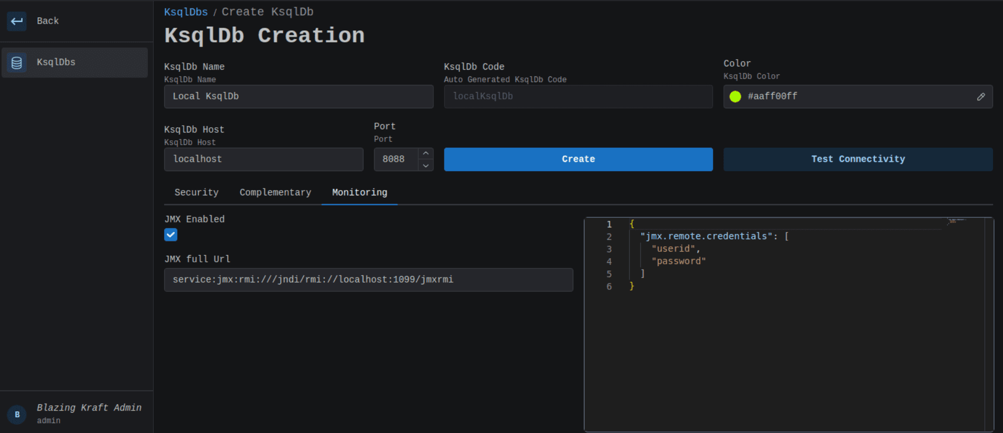The image size is (1003, 433).
Task: Switch to the Complementary tab
Action: coord(275,192)
